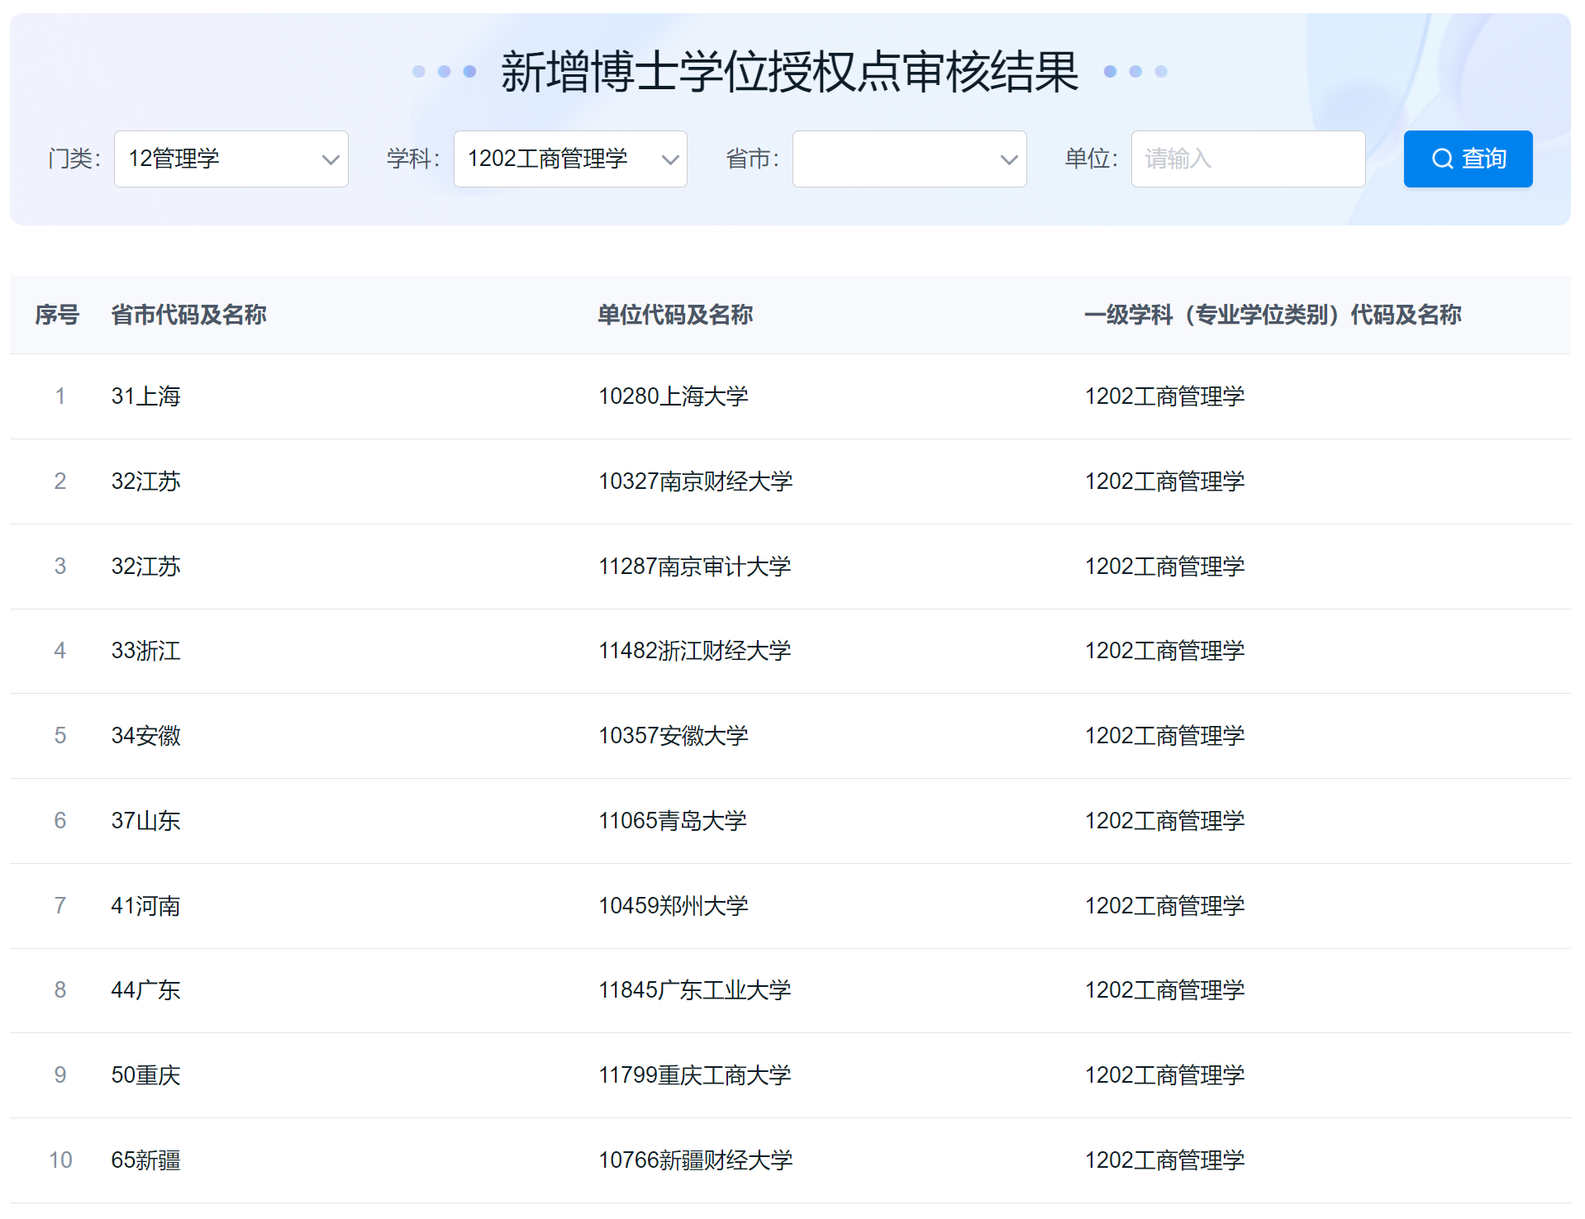Click province cell 41河南
This screenshot has height=1219, width=1585.
pyautogui.click(x=145, y=906)
